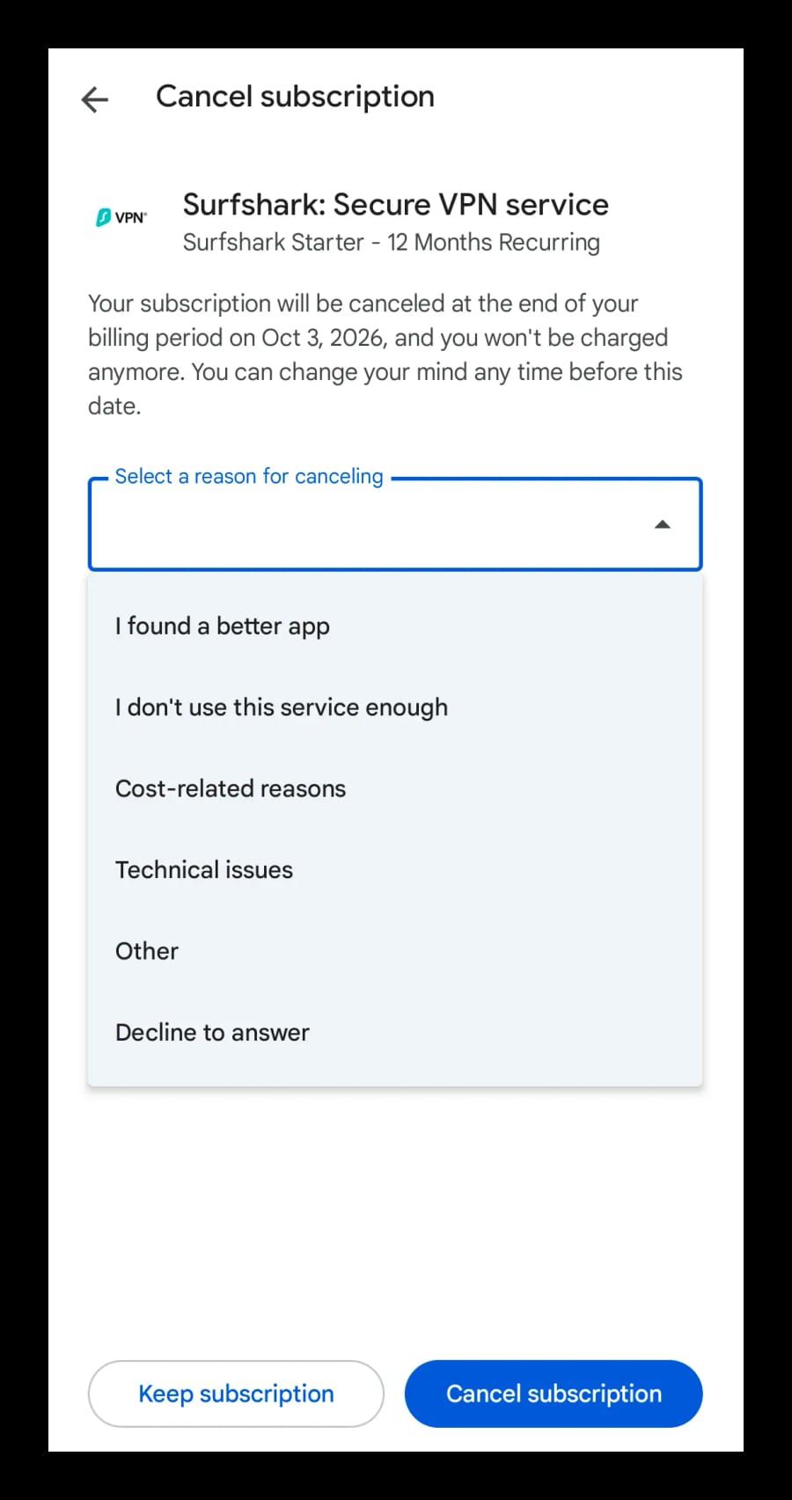Select Technical issues as cancellation reason
This screenshot has width=792, height=1500.
click(203, 869)
